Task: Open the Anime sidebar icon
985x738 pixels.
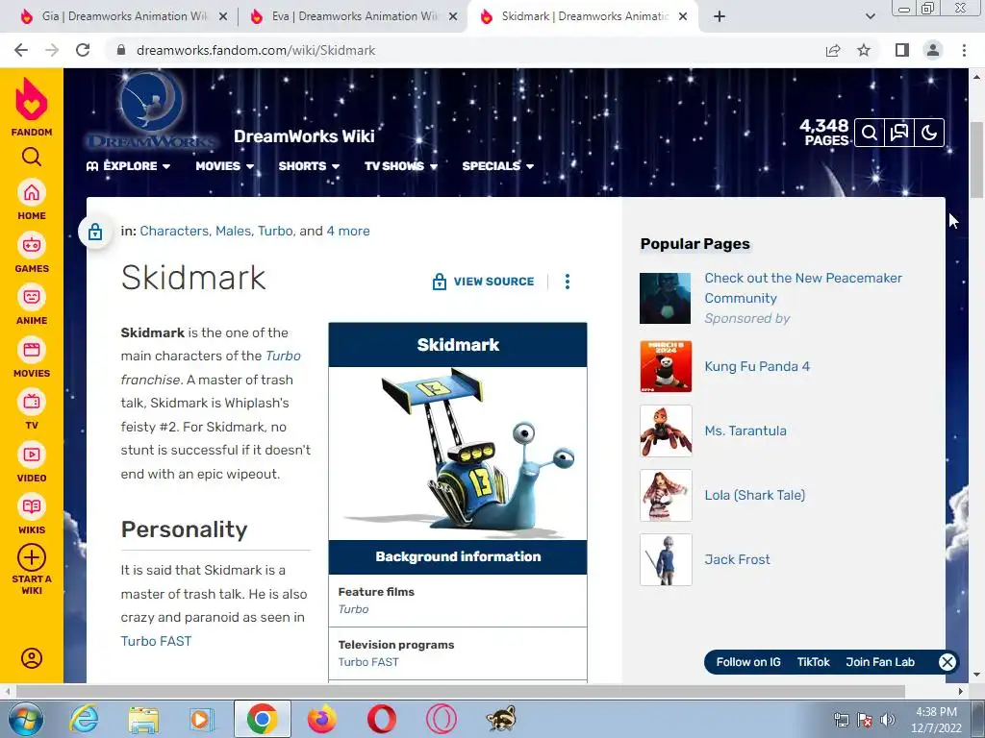Action: pyautogui.click(x=32, y=297)
